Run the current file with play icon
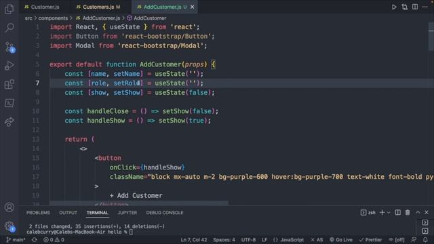 [394, 7]
